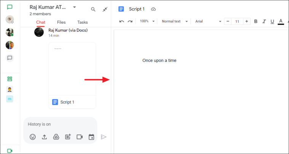This screenshot has height=154, width=289.
Task: Switch to the Tasks tab
Action: click(x=82, y=22)
